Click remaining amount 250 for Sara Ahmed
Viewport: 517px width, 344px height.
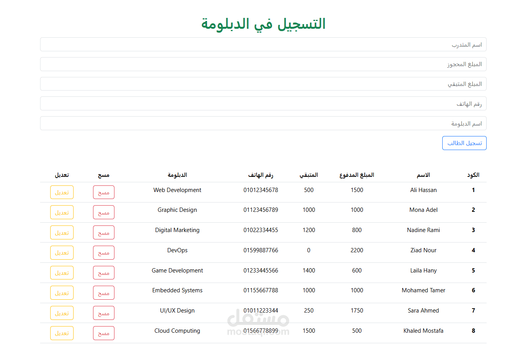click(309, 311)
